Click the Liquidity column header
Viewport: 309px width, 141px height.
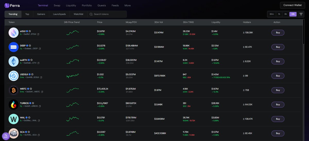pos(216,22)
